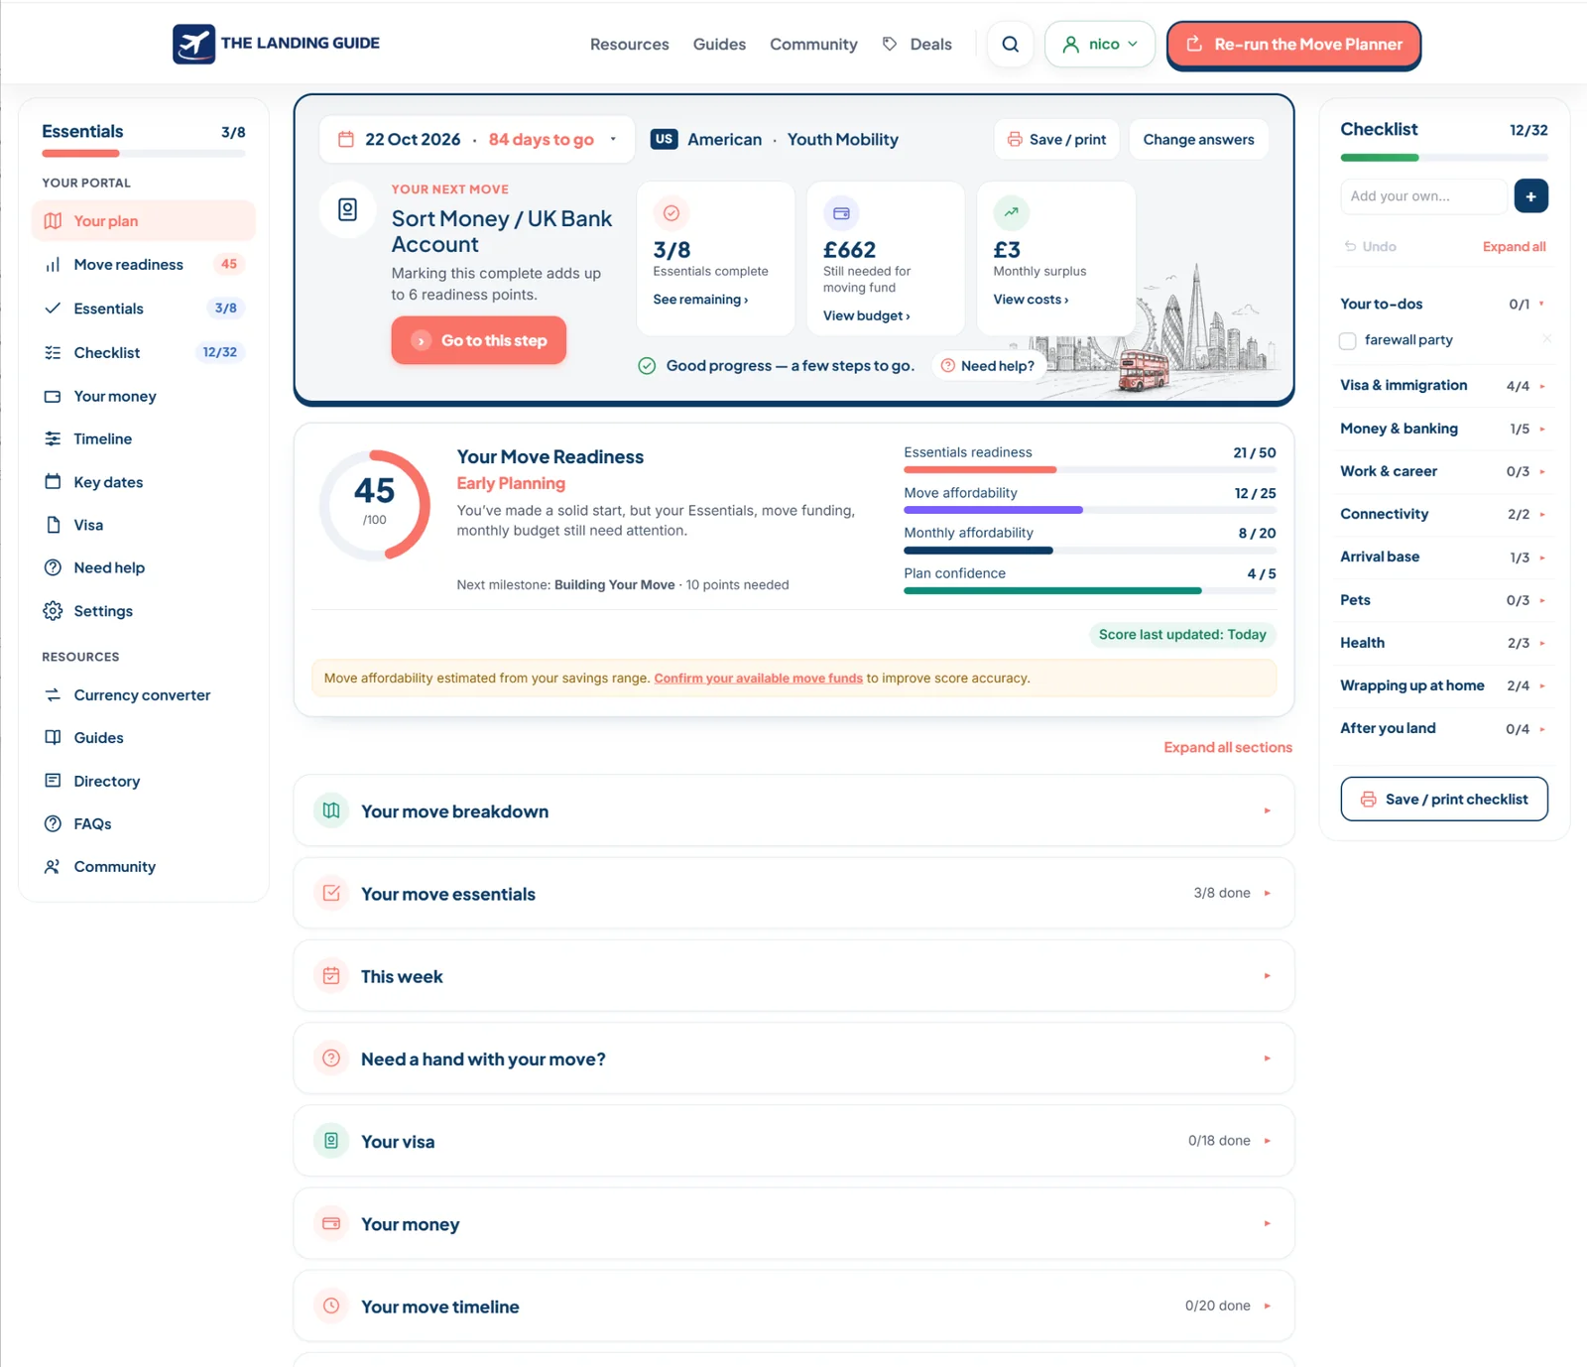This screenshot has height=1367, width=1587.
Task: Click the Currency converter arrows icon
Action: (x=53, y=694)
